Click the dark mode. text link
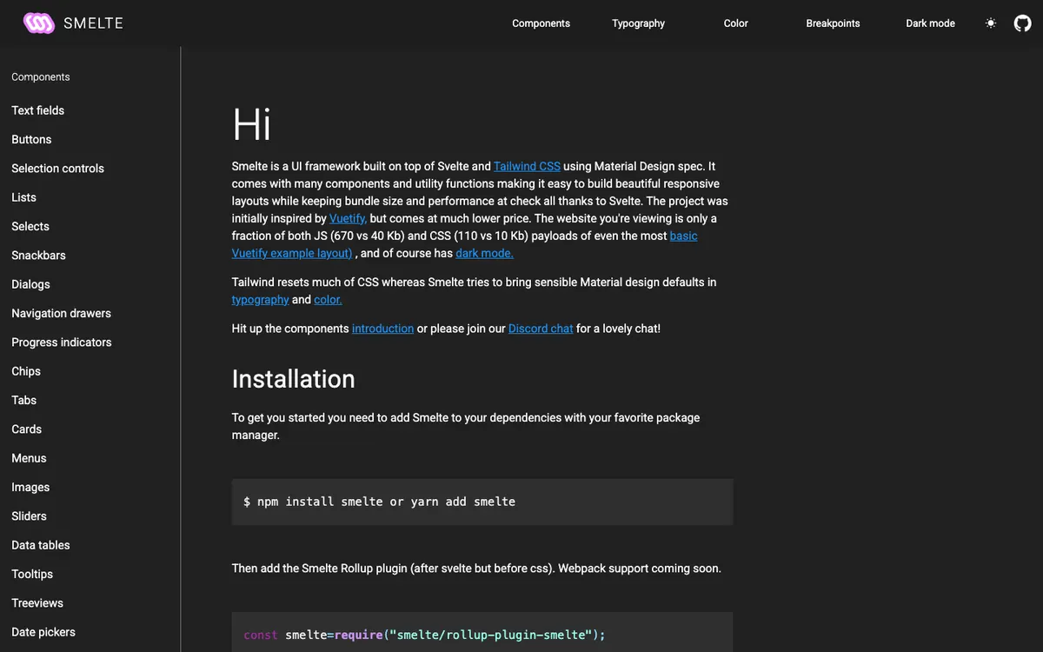1043x652 pixels. (x=484, y=253)
